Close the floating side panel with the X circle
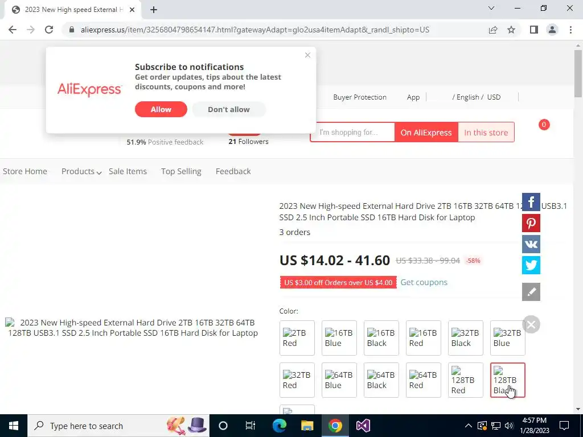This screenshot has height=437, width=583. pos(531,324)
